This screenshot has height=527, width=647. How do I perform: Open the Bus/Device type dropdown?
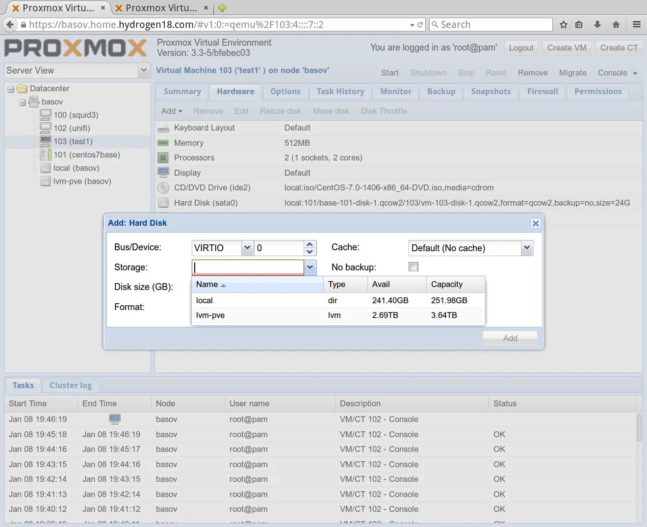[x=247, y=248]
